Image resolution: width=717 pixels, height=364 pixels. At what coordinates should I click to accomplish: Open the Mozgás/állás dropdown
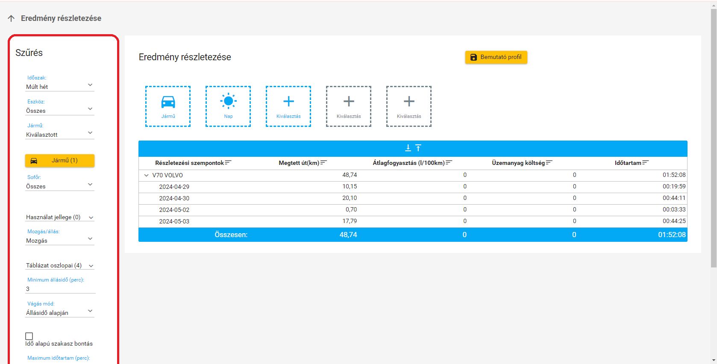pos(59,240)
